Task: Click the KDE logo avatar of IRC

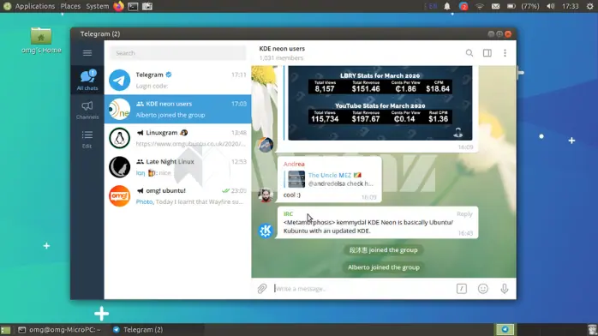Action: pyautogui.click(x=266, y=231)
